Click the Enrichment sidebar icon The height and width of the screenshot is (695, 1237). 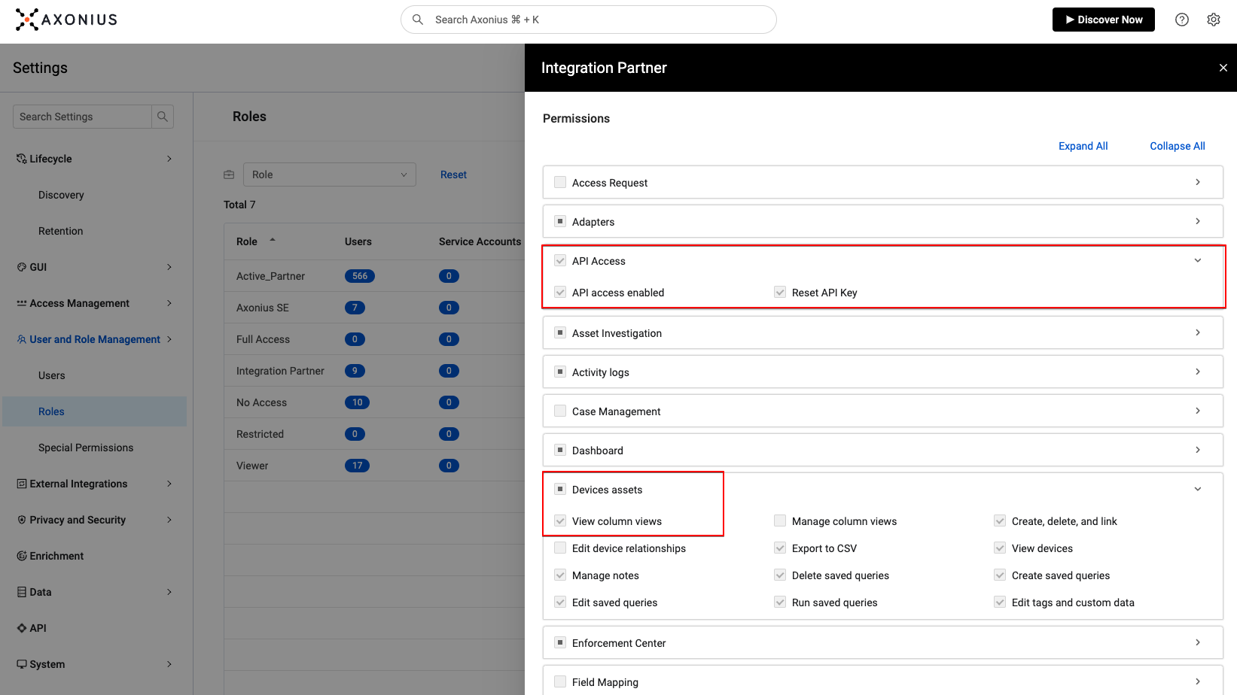pyautogui.click(x=22, y=556)
